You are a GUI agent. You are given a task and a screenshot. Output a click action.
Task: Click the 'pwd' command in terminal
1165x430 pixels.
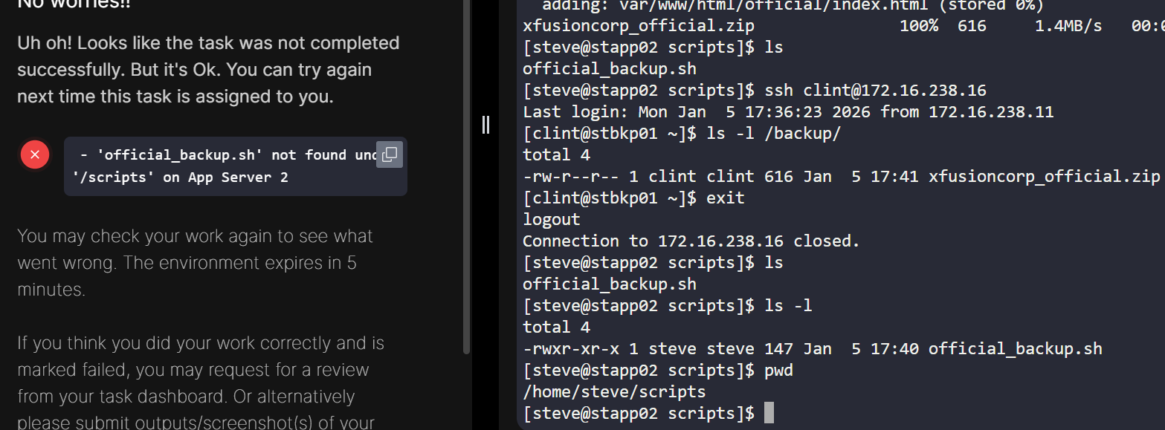click(778, 370)
